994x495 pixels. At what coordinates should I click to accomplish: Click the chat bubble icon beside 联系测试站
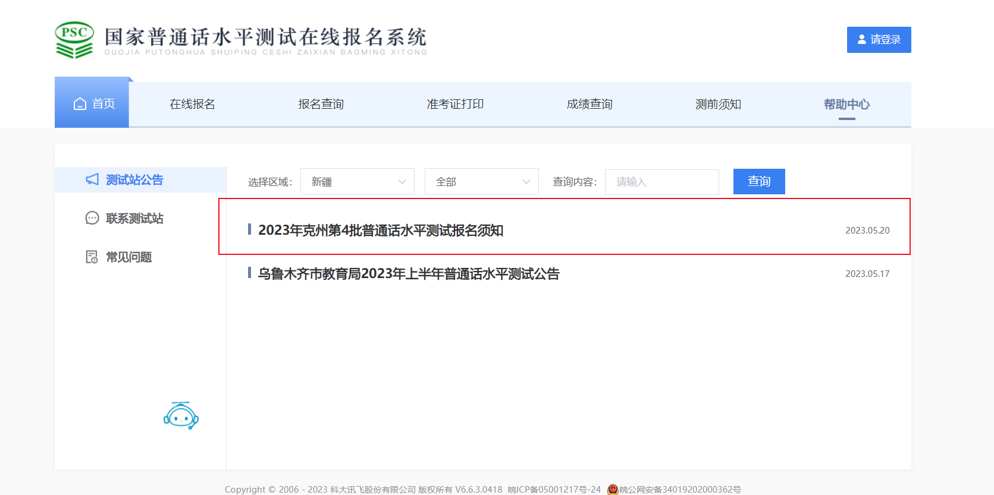pos(92,218)
